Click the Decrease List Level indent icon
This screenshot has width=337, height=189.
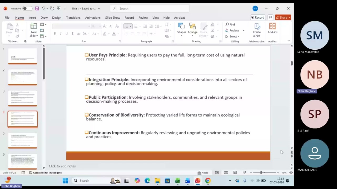click(145, 26)
